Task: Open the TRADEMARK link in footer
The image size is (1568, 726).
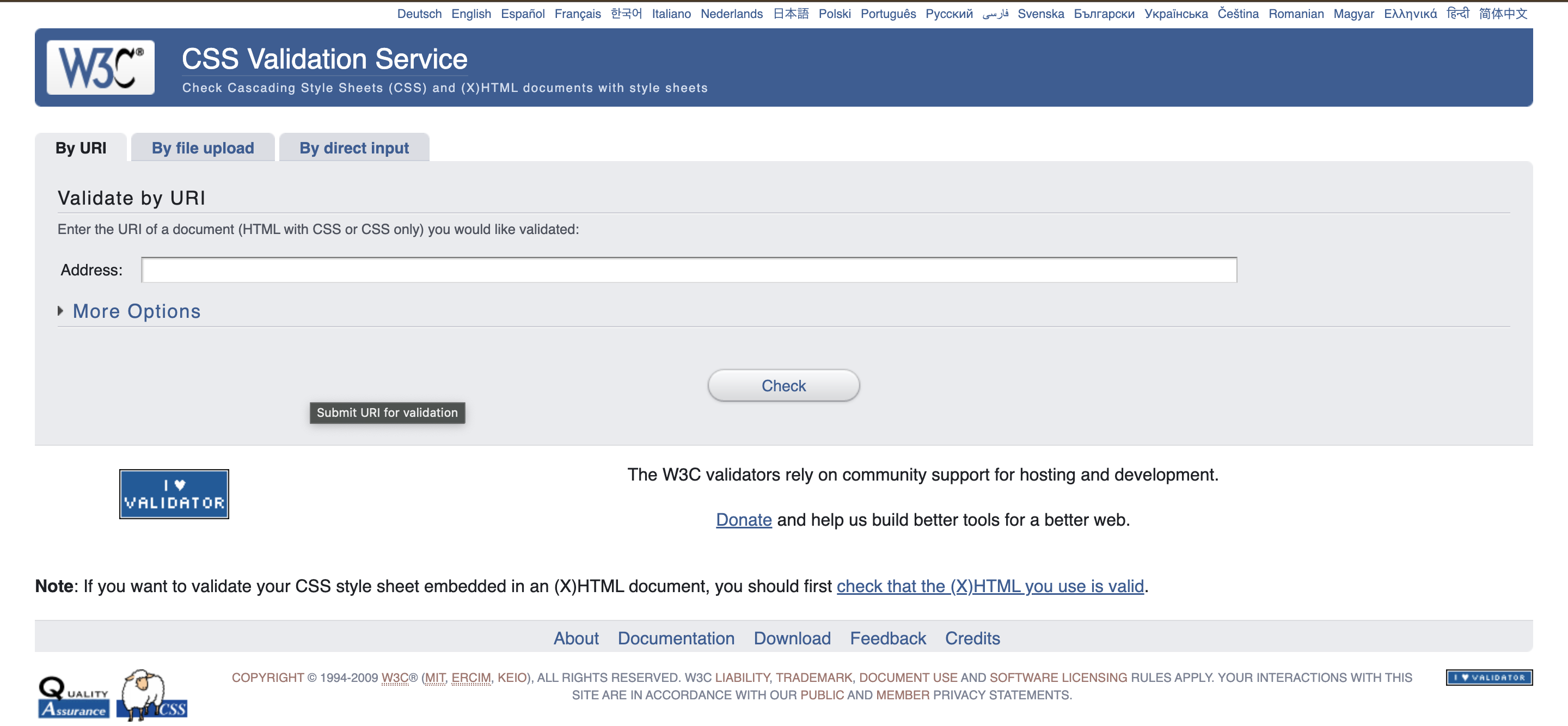Action: pos(814,678)
